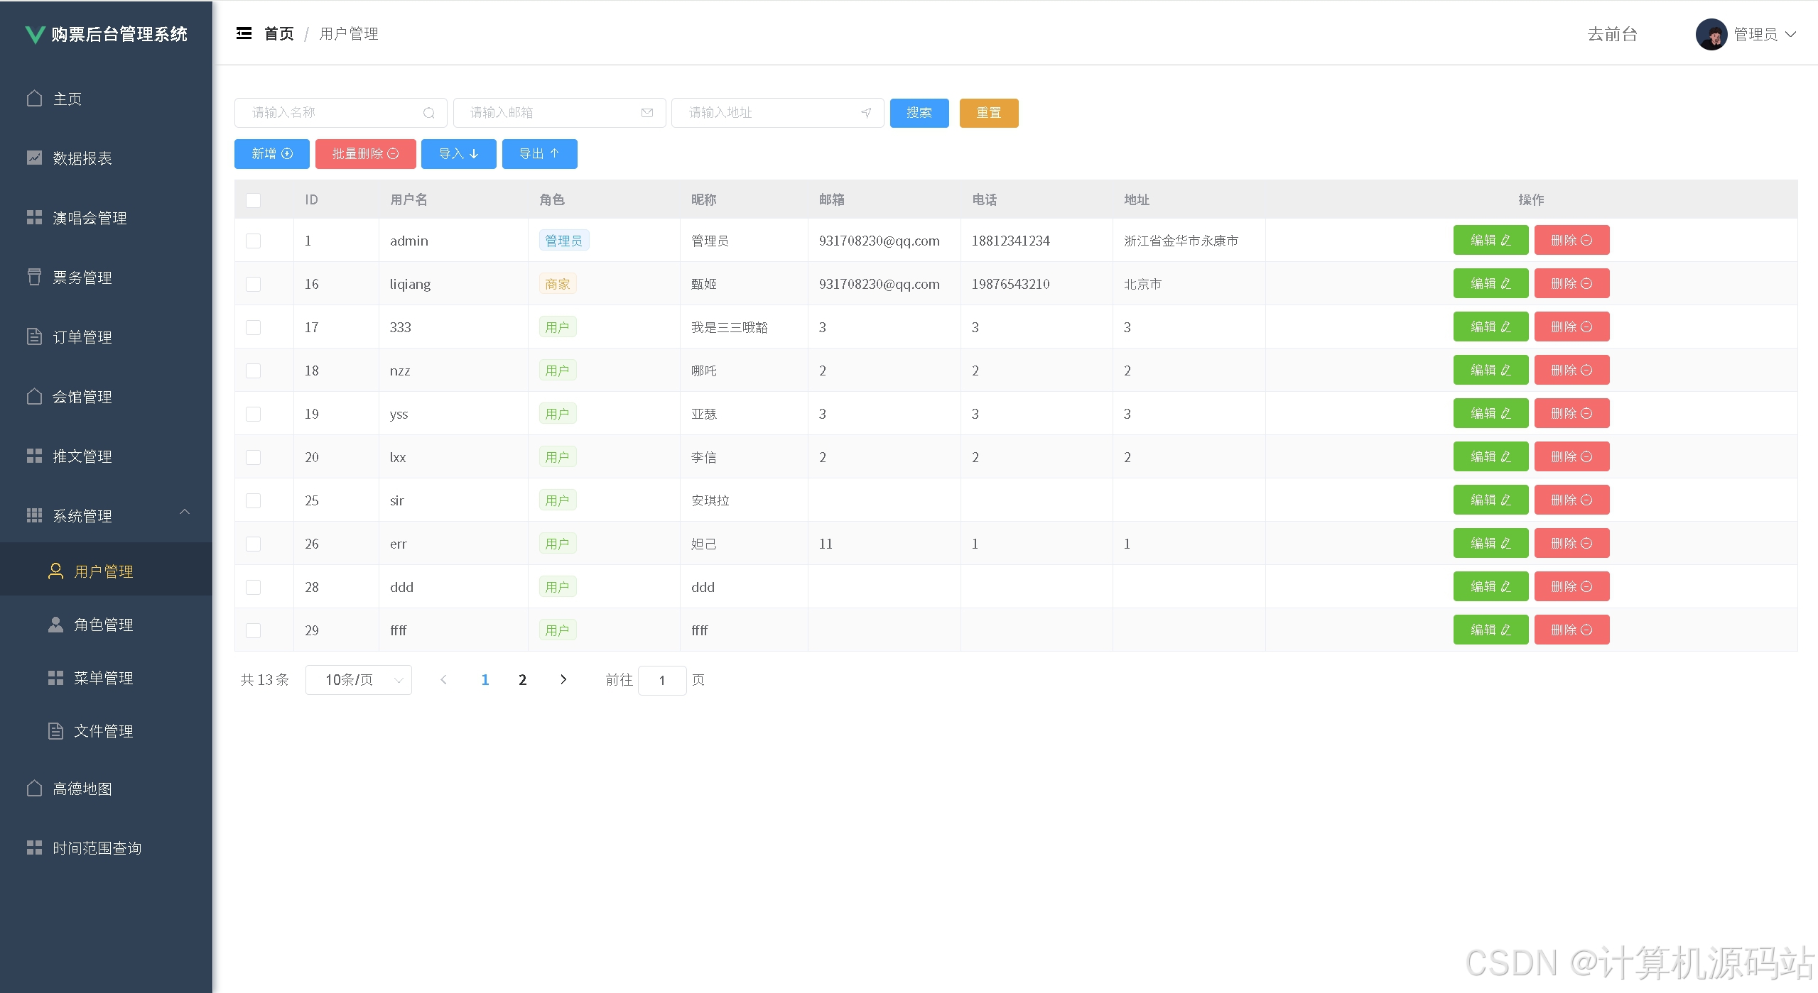The width and height of the screenshot is (1818, 993).
Task: Click the search magnifier icon in name field
Action: (428, 113)
